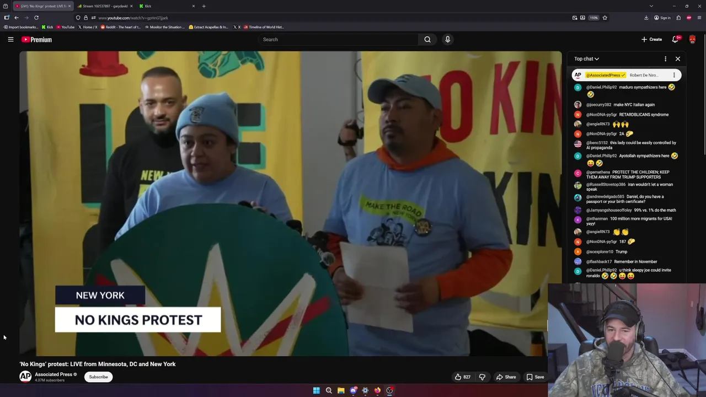Click the YouTube URL address bar
This screenshot has height=397, width=706.
(331, 18)
